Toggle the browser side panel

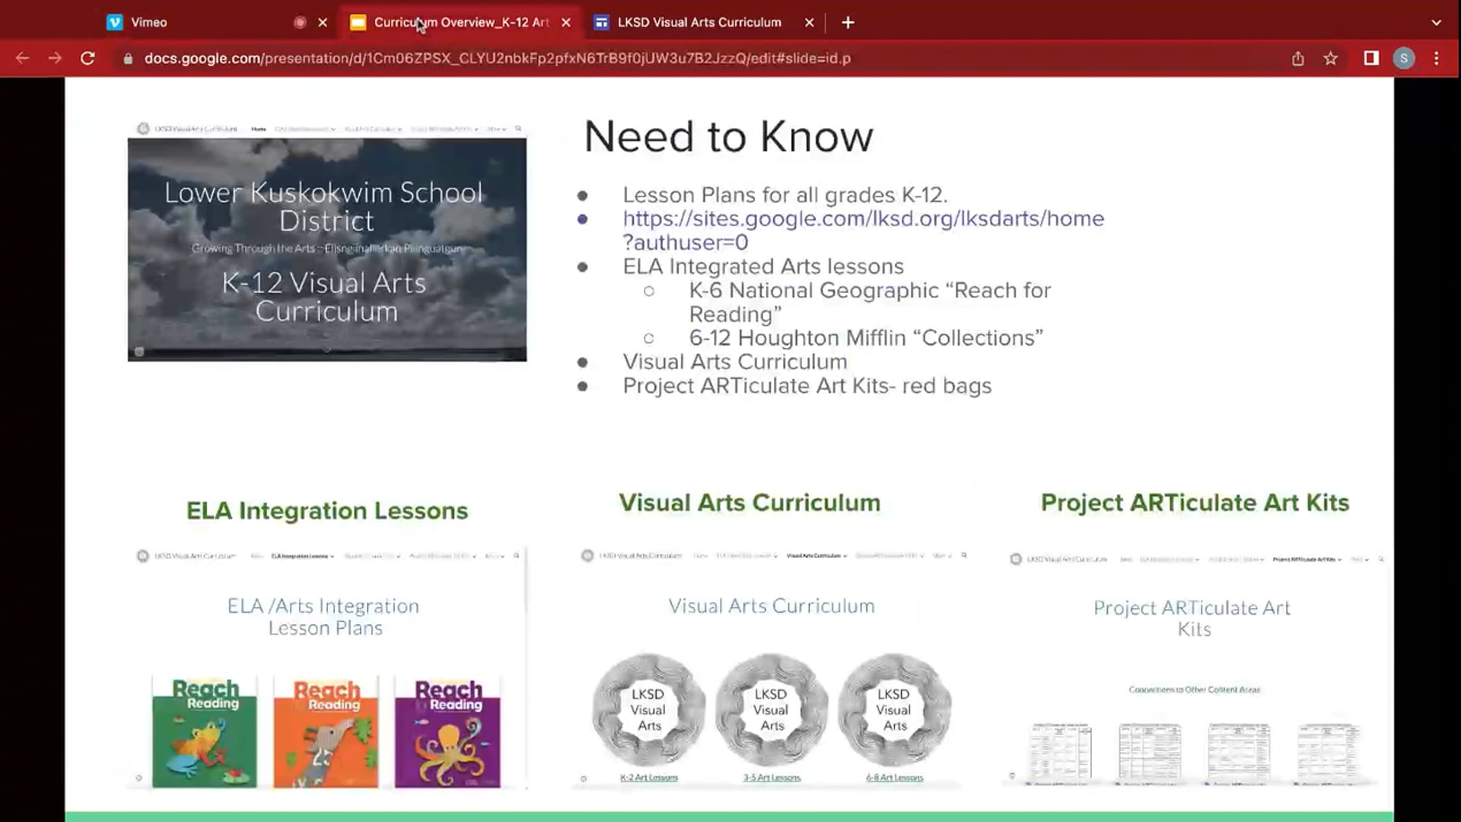click(1371, 58)
